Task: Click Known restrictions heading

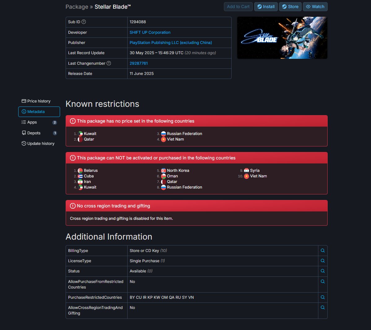Action: point(102,104)
